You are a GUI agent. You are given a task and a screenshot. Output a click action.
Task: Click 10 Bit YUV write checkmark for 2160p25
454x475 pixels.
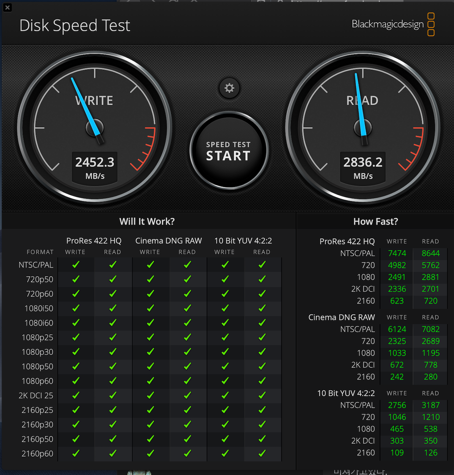pos(225,410)
